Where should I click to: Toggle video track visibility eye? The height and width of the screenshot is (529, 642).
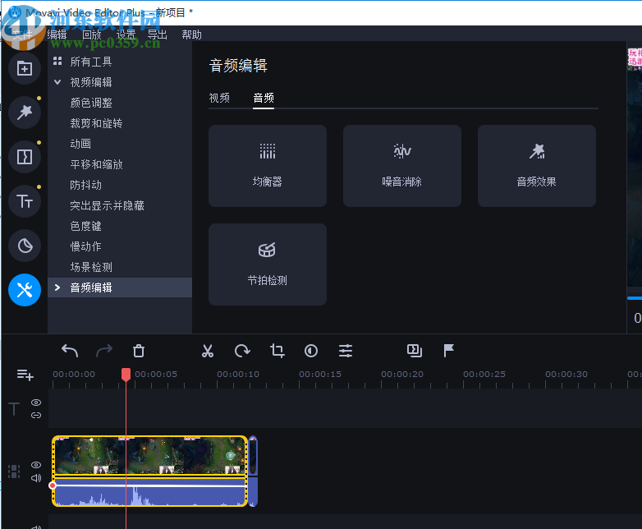36,465
